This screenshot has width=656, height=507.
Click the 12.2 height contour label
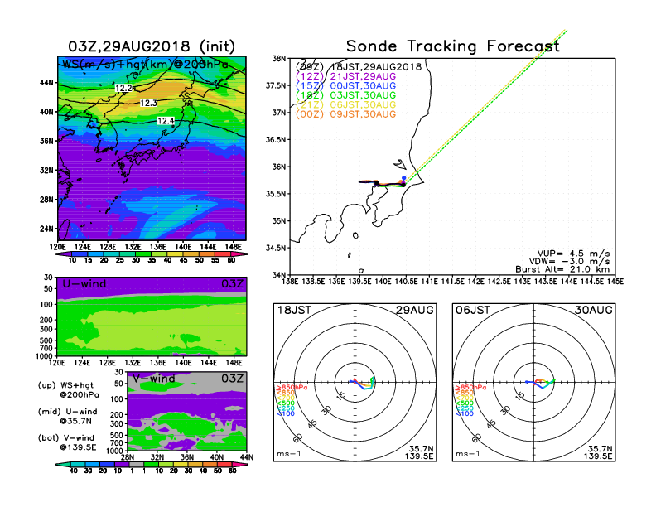point(123,88)
